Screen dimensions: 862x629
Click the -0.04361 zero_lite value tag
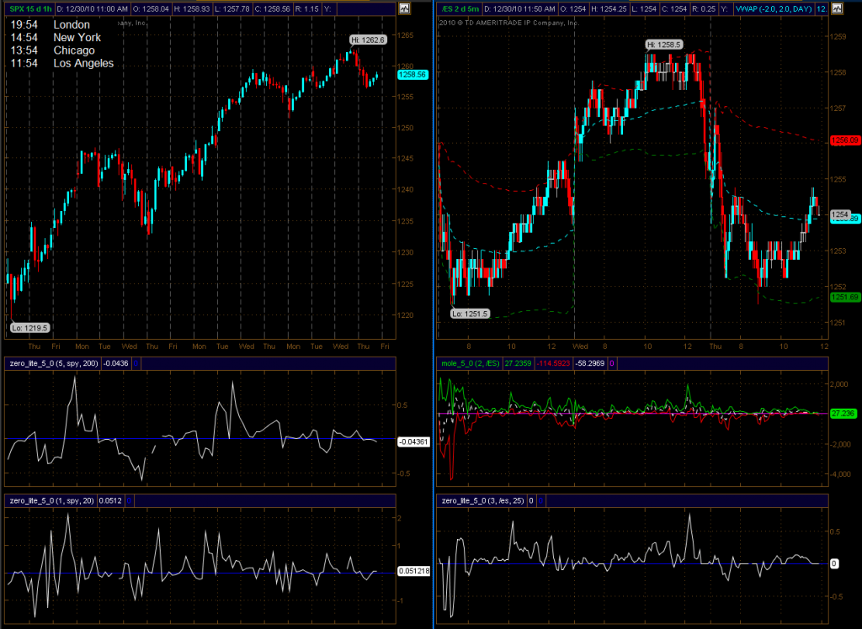tap(412, 441)
